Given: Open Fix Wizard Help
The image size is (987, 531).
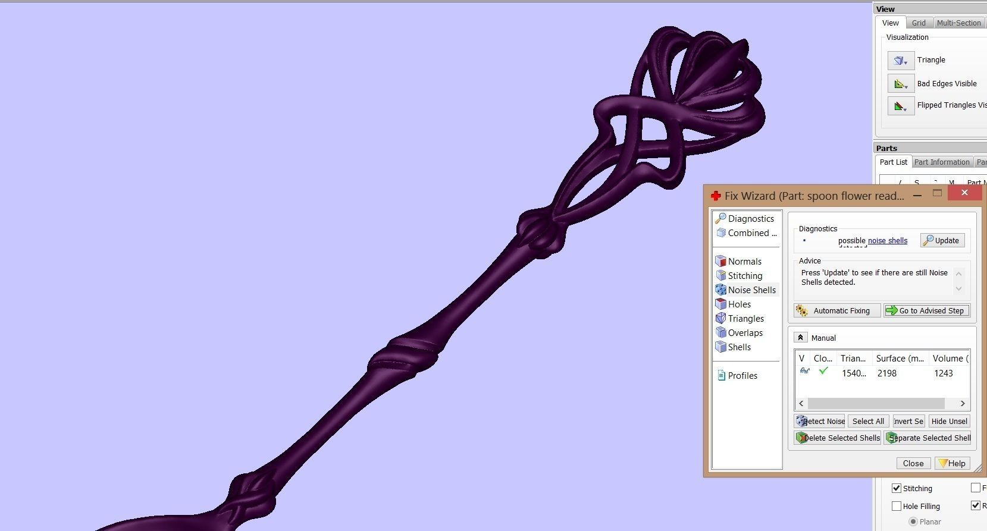Looking at the screenshot, I should tap(952, 463).
